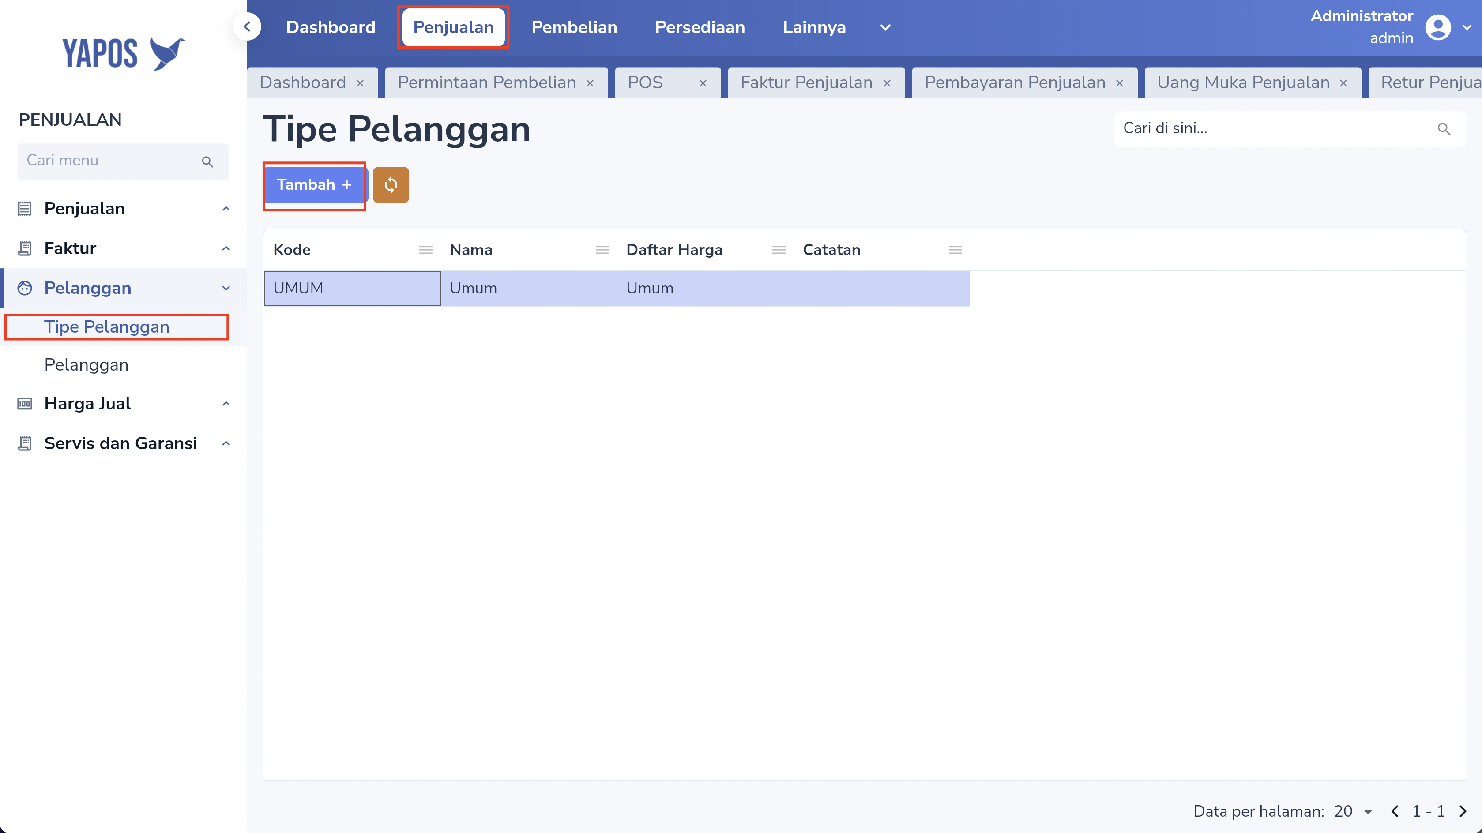The height and width of the screenshot is (833, 1482).
Task: Open the Lainnya dropdown chevron
Action: [885, 28]
